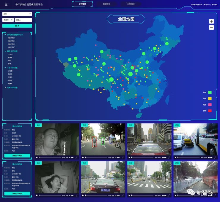This screenshot has width=220, height=202.
Task: Open the 账号中心 link in header
Action: click(207, 5)
